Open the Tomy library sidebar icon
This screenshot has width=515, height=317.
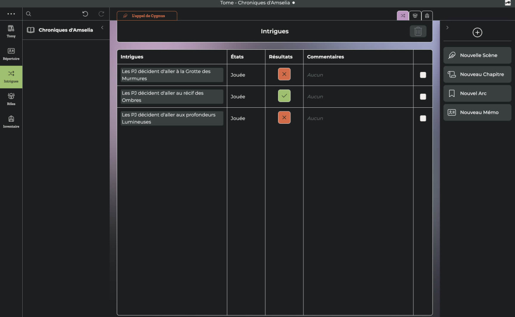[x=11, y=31]
